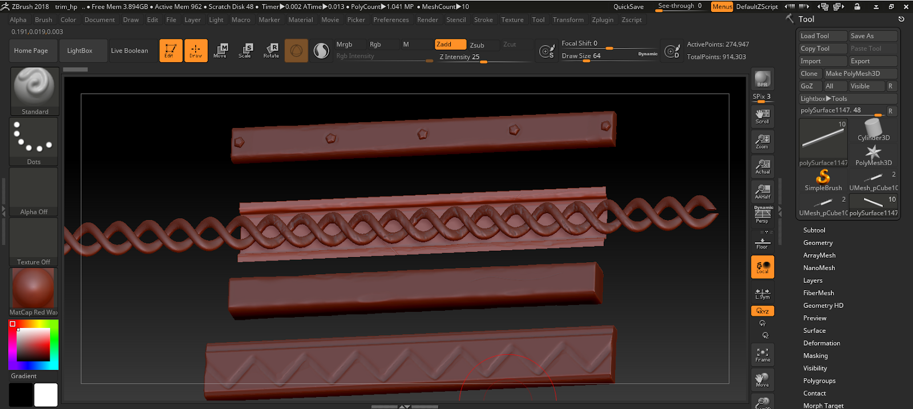
Task: Expand the Deformation section
Action: (x=821, y=343)
